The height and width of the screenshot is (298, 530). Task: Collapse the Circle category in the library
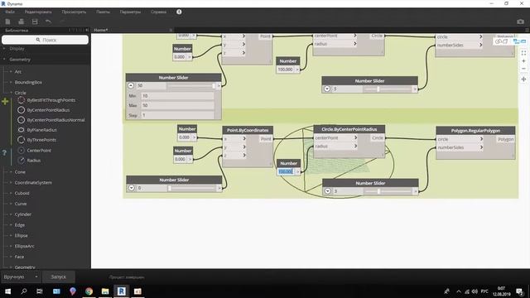click(x=11, y=93)
